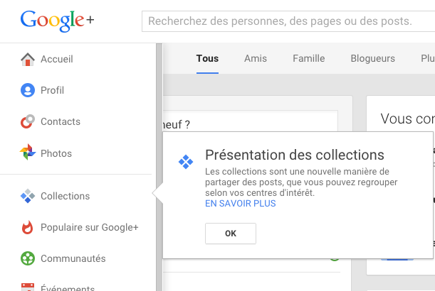The image size is (435, 291).
Task: Click the Populaire flame icon
Action: coord(28,227)
